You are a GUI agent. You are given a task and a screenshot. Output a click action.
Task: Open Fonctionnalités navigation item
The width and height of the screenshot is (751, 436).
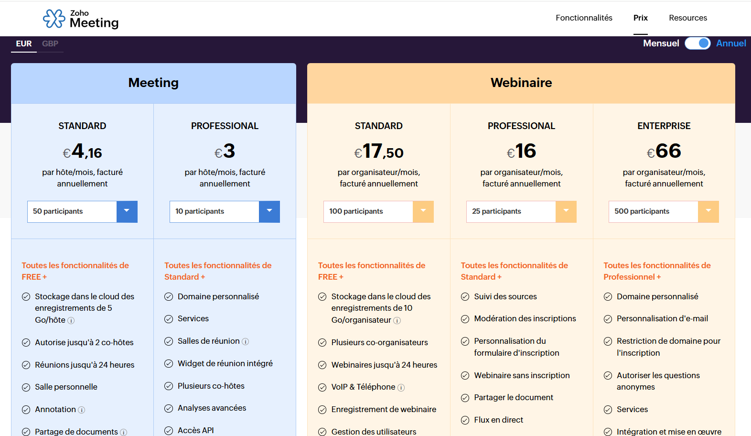point(584,18)
